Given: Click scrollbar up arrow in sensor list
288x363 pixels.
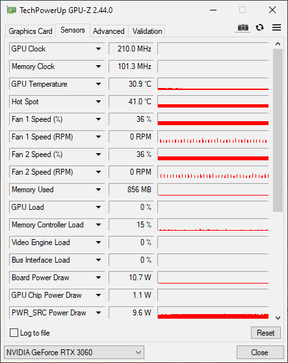Looking at the screenshot, I should tap(278, 44).
